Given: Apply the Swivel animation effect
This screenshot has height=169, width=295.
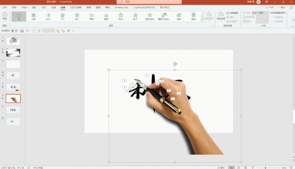Looking at the screenshot, I should tap(193, 16).
